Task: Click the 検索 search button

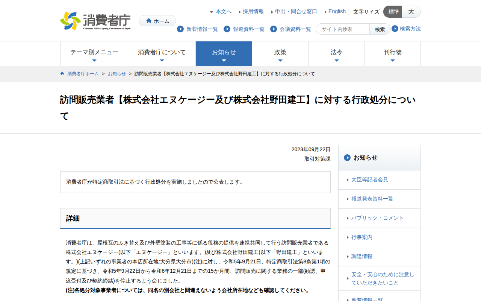Action: pyautogui.click(x=380, y=29)
